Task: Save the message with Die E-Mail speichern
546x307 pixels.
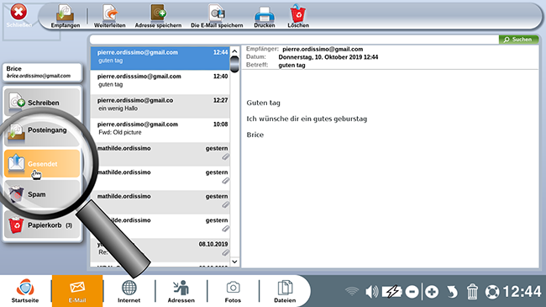Action: tap(217, 16)
